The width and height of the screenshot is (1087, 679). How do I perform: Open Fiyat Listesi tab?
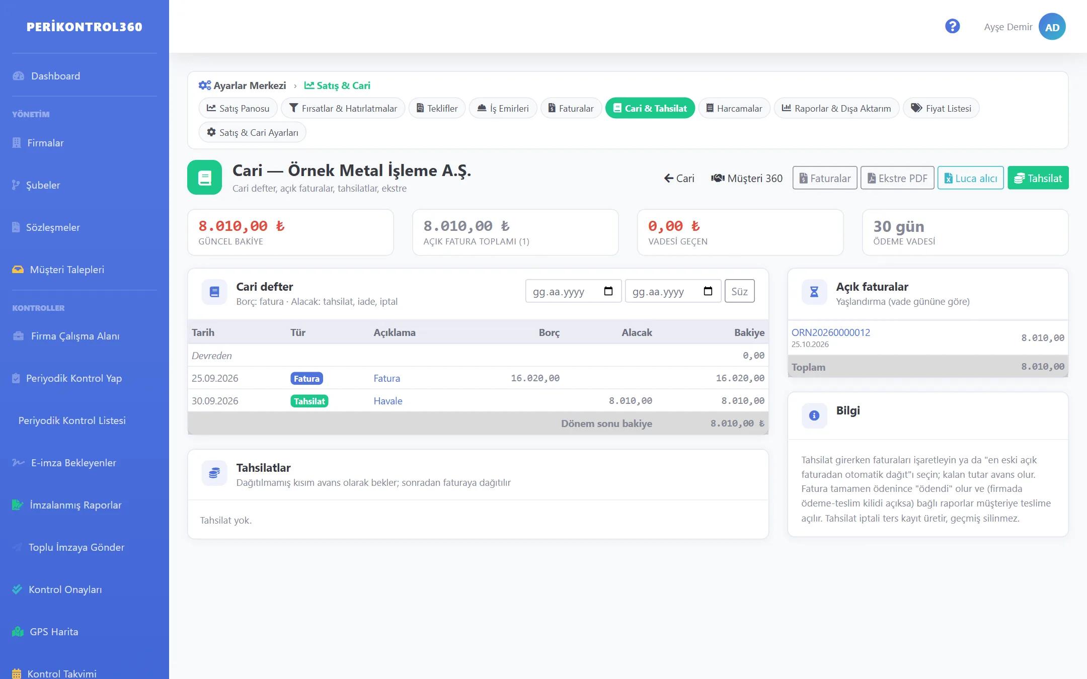(x=941, y=108)
